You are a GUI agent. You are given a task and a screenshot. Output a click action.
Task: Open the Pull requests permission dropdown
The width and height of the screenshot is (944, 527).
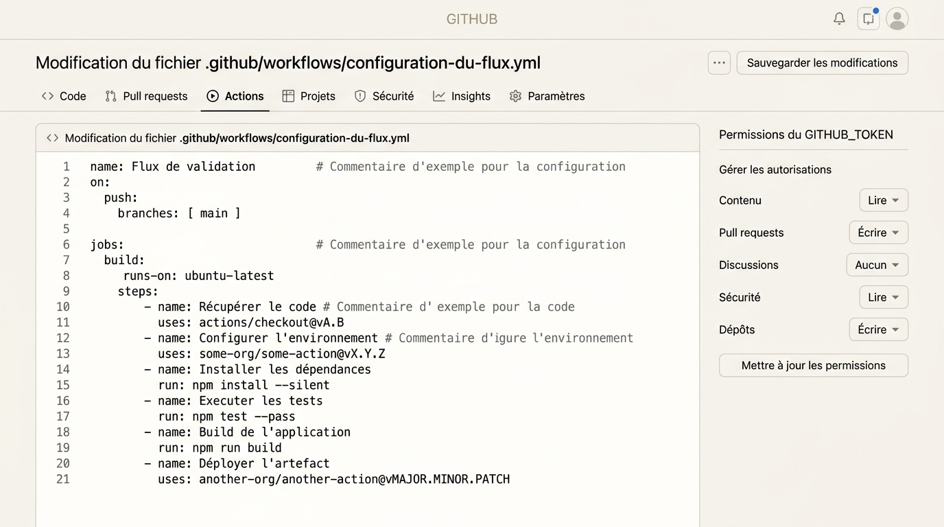[879, 233]
